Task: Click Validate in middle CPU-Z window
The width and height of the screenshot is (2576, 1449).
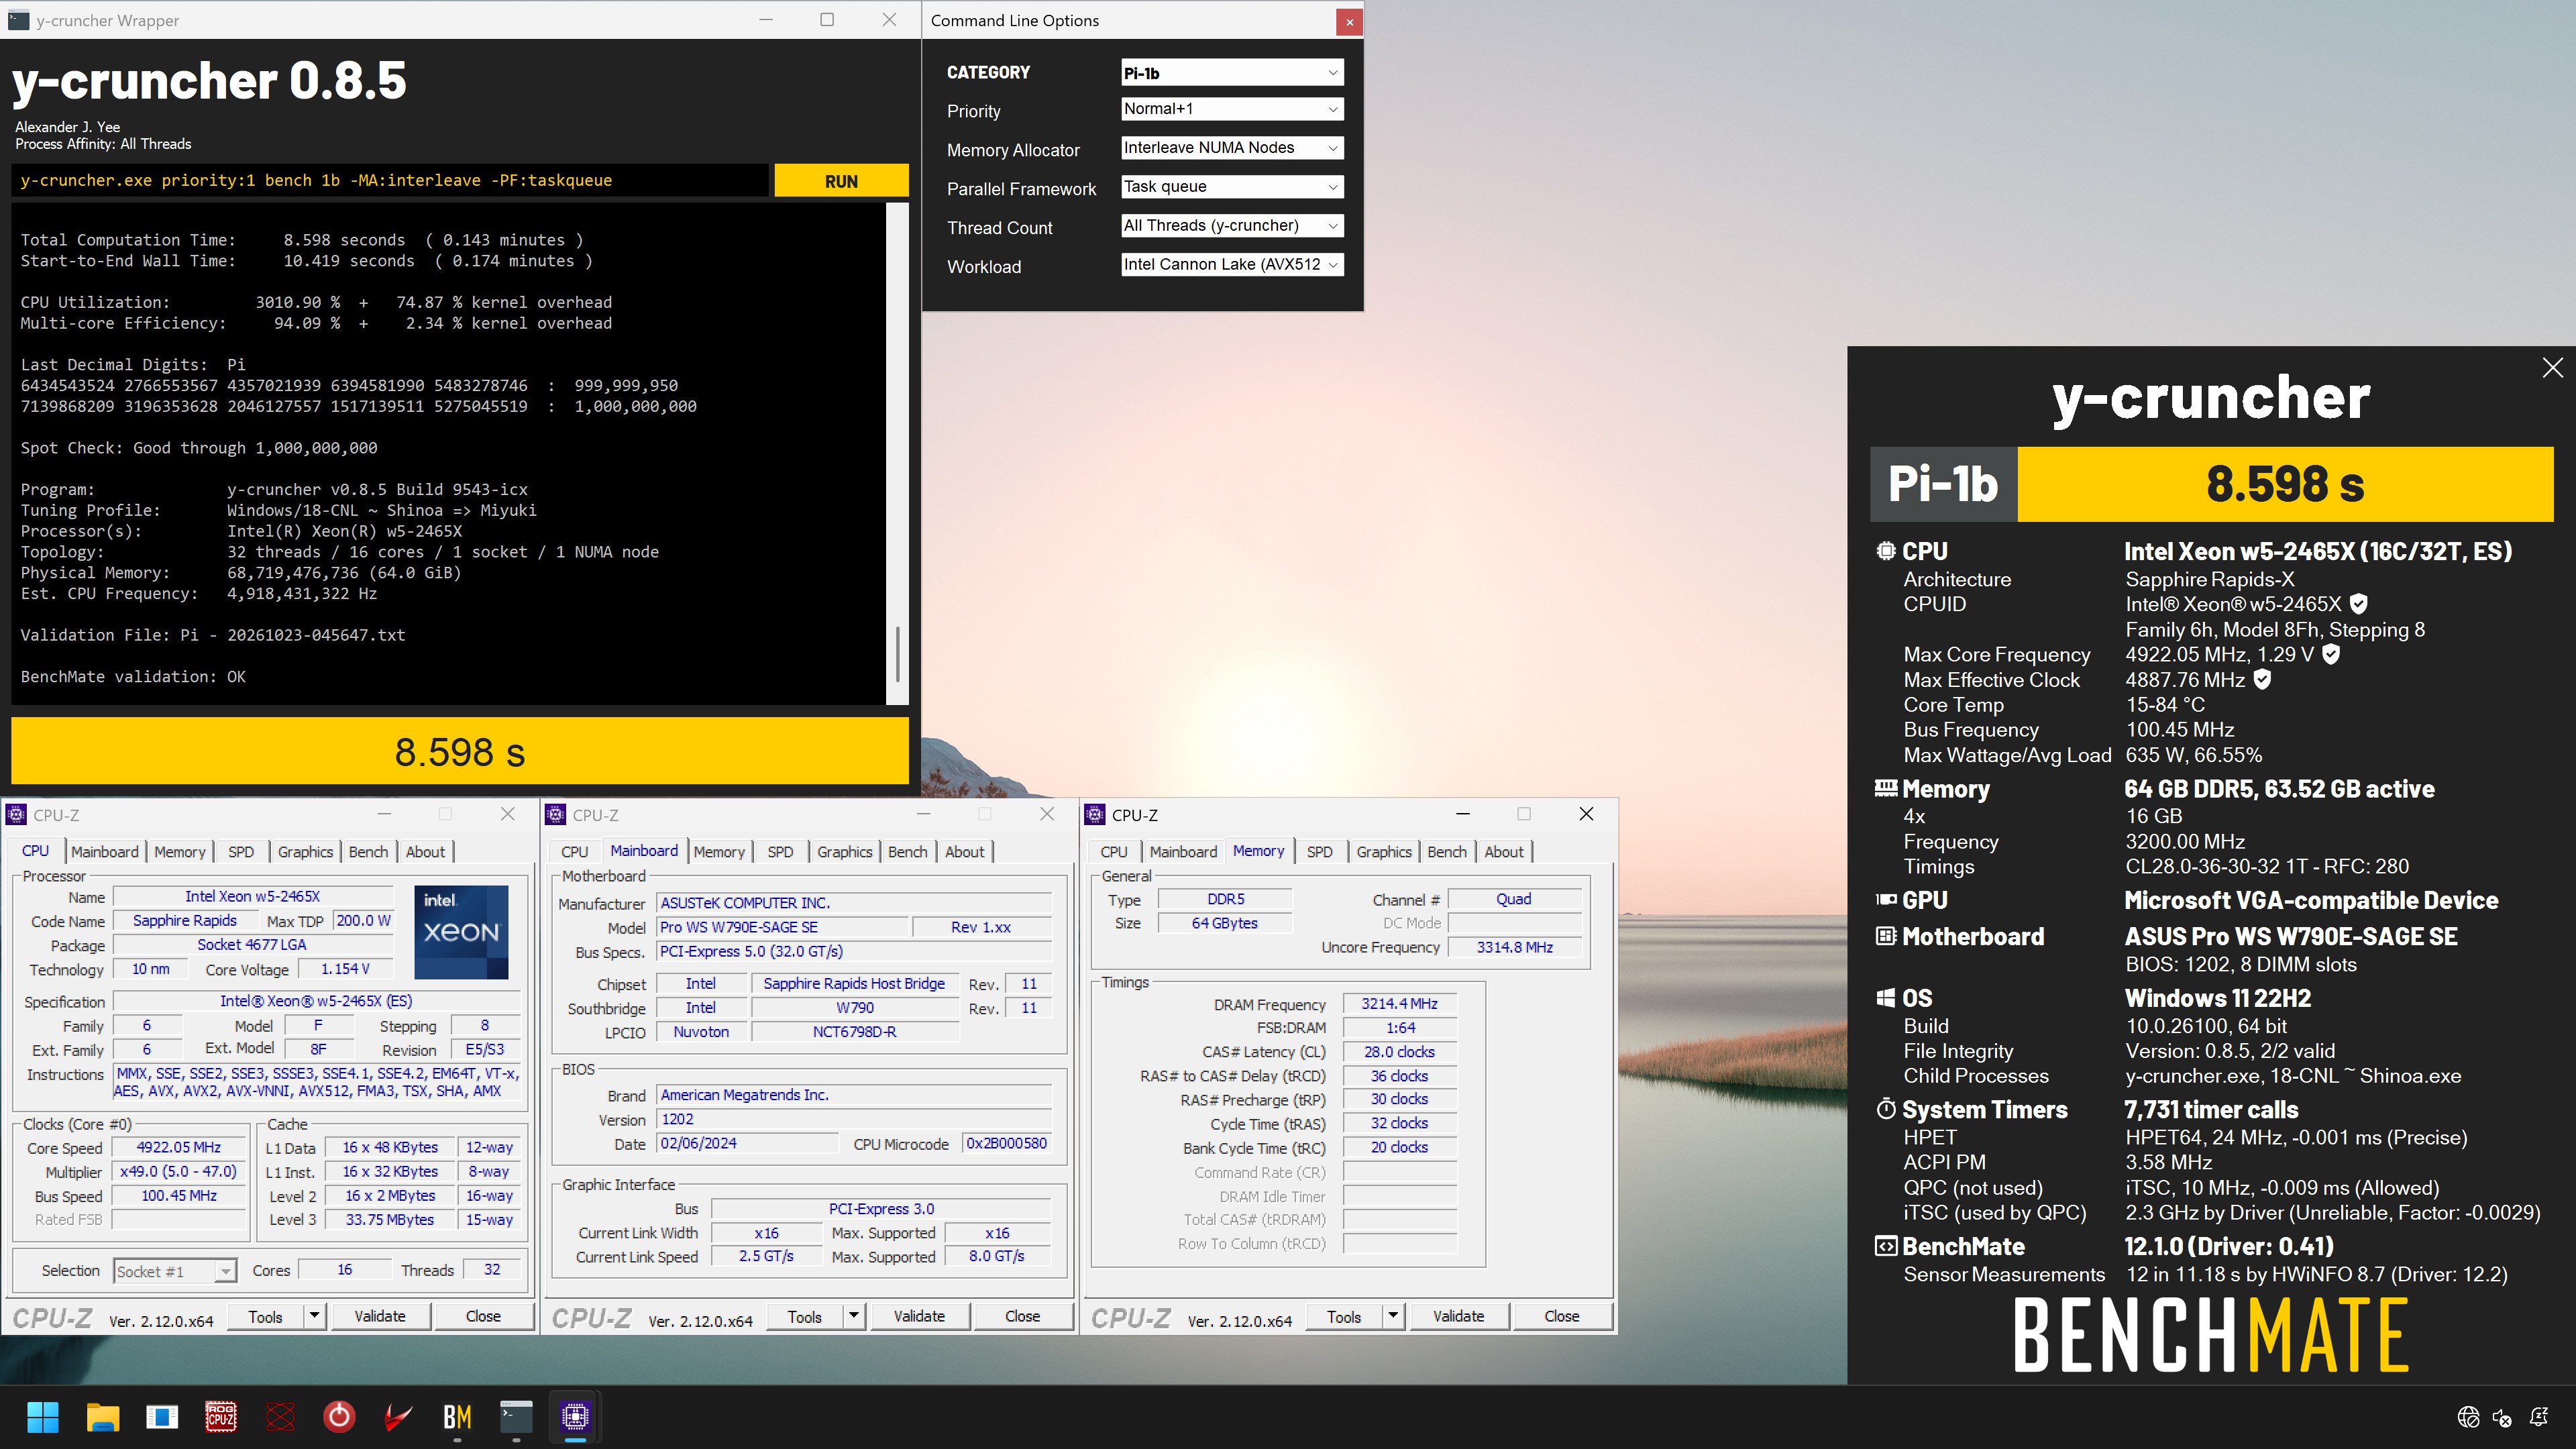Action: click(x=919, y=1316)
